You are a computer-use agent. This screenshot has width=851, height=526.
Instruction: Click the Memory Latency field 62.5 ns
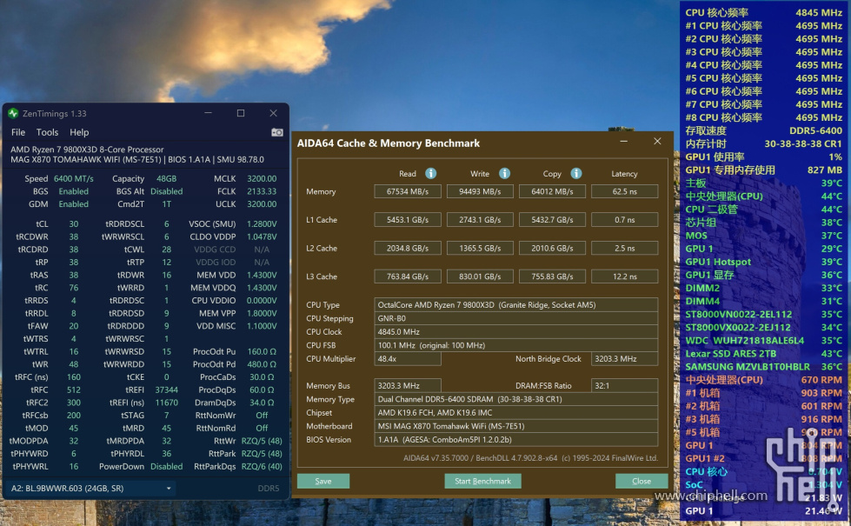pos(625,191)
